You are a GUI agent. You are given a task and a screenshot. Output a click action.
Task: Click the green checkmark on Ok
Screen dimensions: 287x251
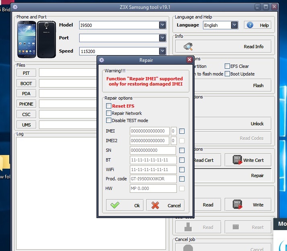click(x=115, y=205)
